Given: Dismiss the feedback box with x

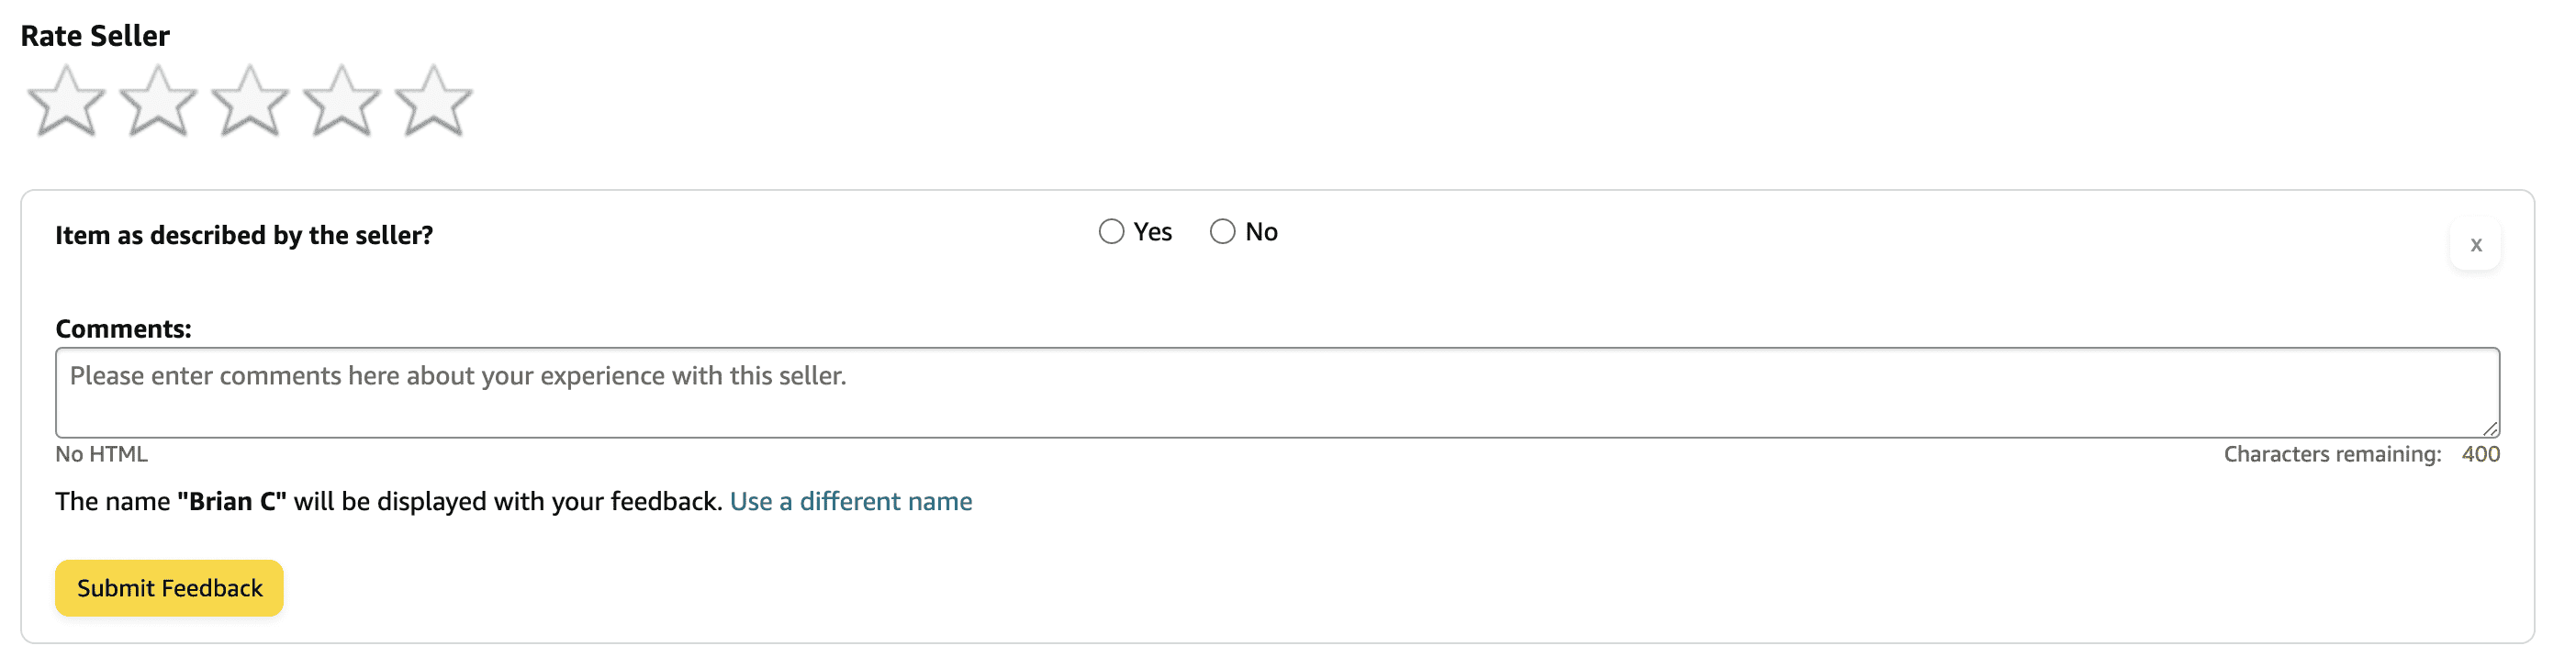Looking at the screenshot, I should (x=2475, y=245).
